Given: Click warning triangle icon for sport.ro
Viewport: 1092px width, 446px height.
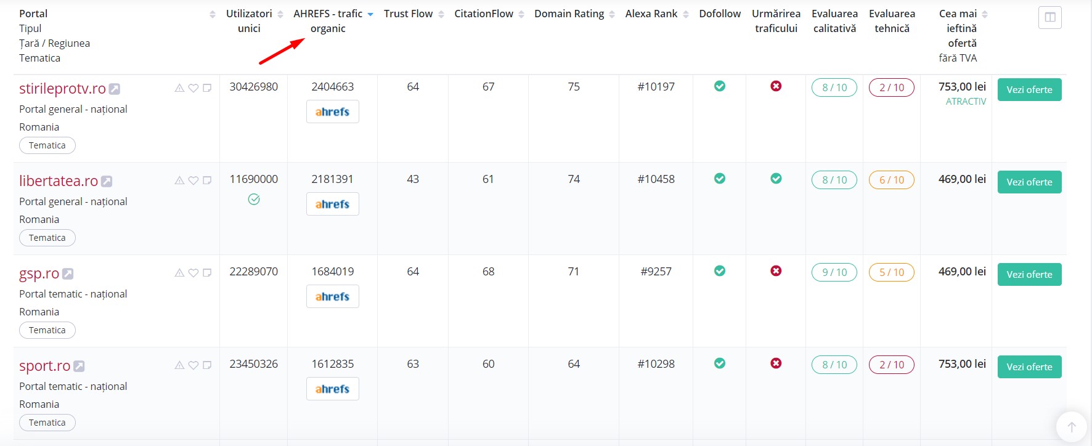Looking at the screenshot, I should pos(179,365).
